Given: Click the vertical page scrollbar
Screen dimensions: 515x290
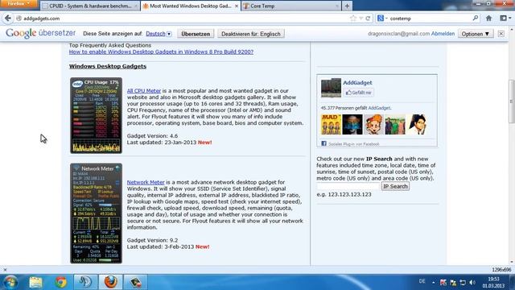Looking at the screenshot, I should tap(512, 101).
